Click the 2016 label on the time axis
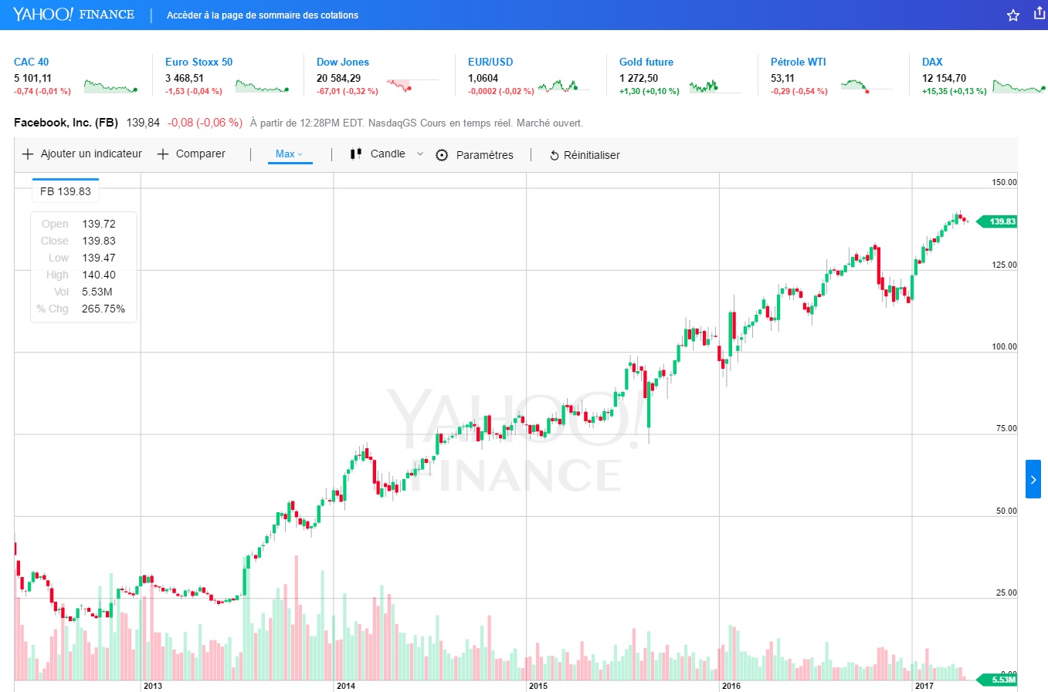The height and width of the screenshot is (692, 1048). (731, 686)
